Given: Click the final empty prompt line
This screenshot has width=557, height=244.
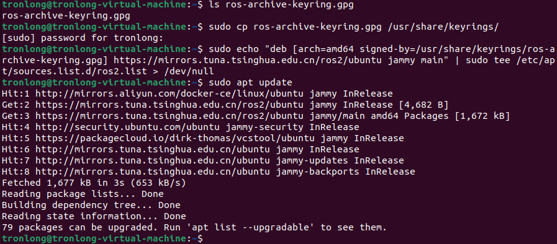Looking at the screenshot, I should coord(102,238).
